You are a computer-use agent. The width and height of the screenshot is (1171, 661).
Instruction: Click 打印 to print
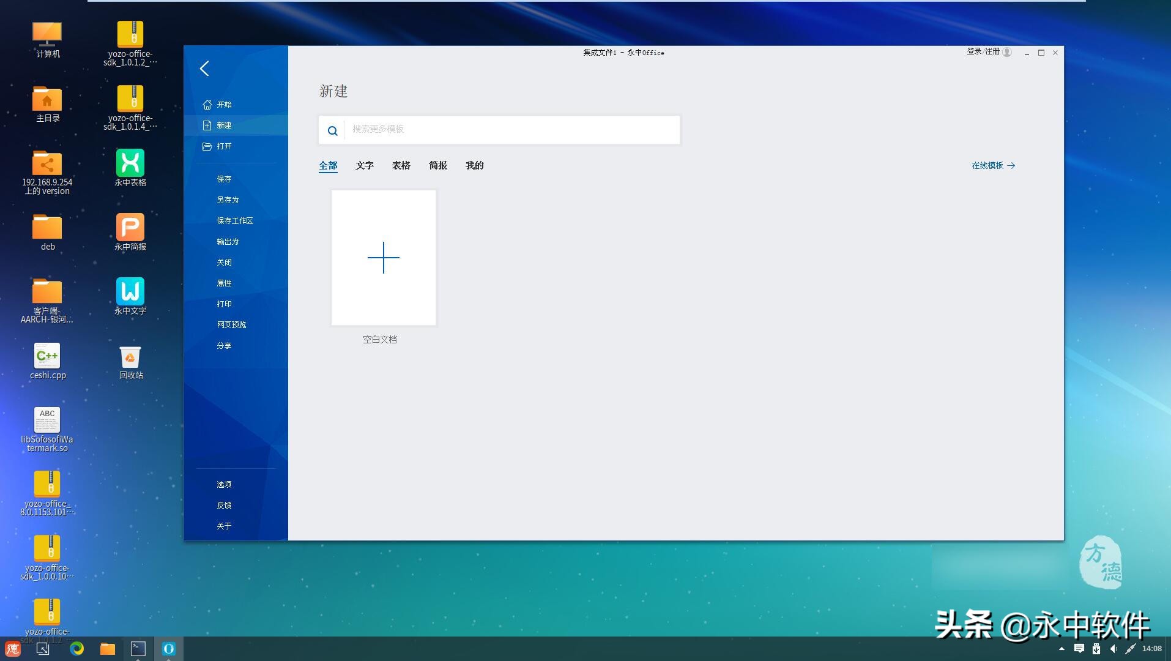coord(224,304)
